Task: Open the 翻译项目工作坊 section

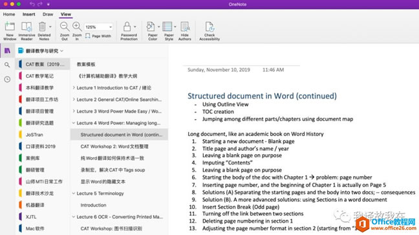Action: click(43, 100)
